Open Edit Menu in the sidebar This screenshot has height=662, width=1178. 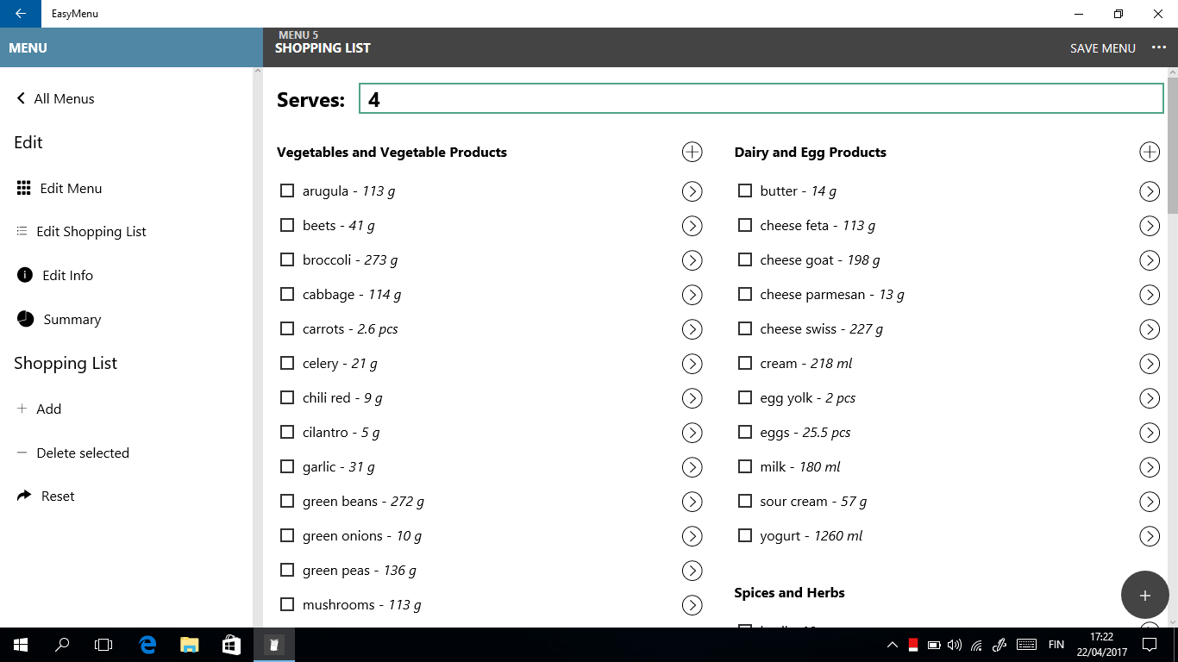71,188
